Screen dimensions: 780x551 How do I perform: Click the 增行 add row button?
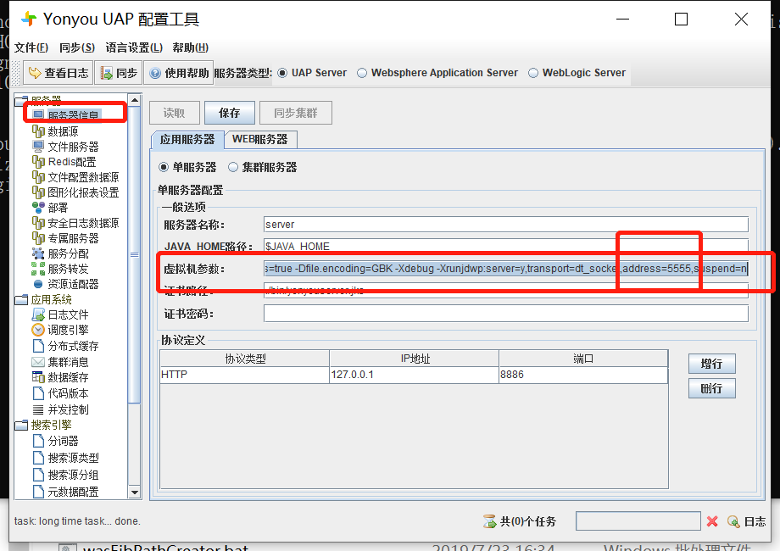(x=711, y=364)
